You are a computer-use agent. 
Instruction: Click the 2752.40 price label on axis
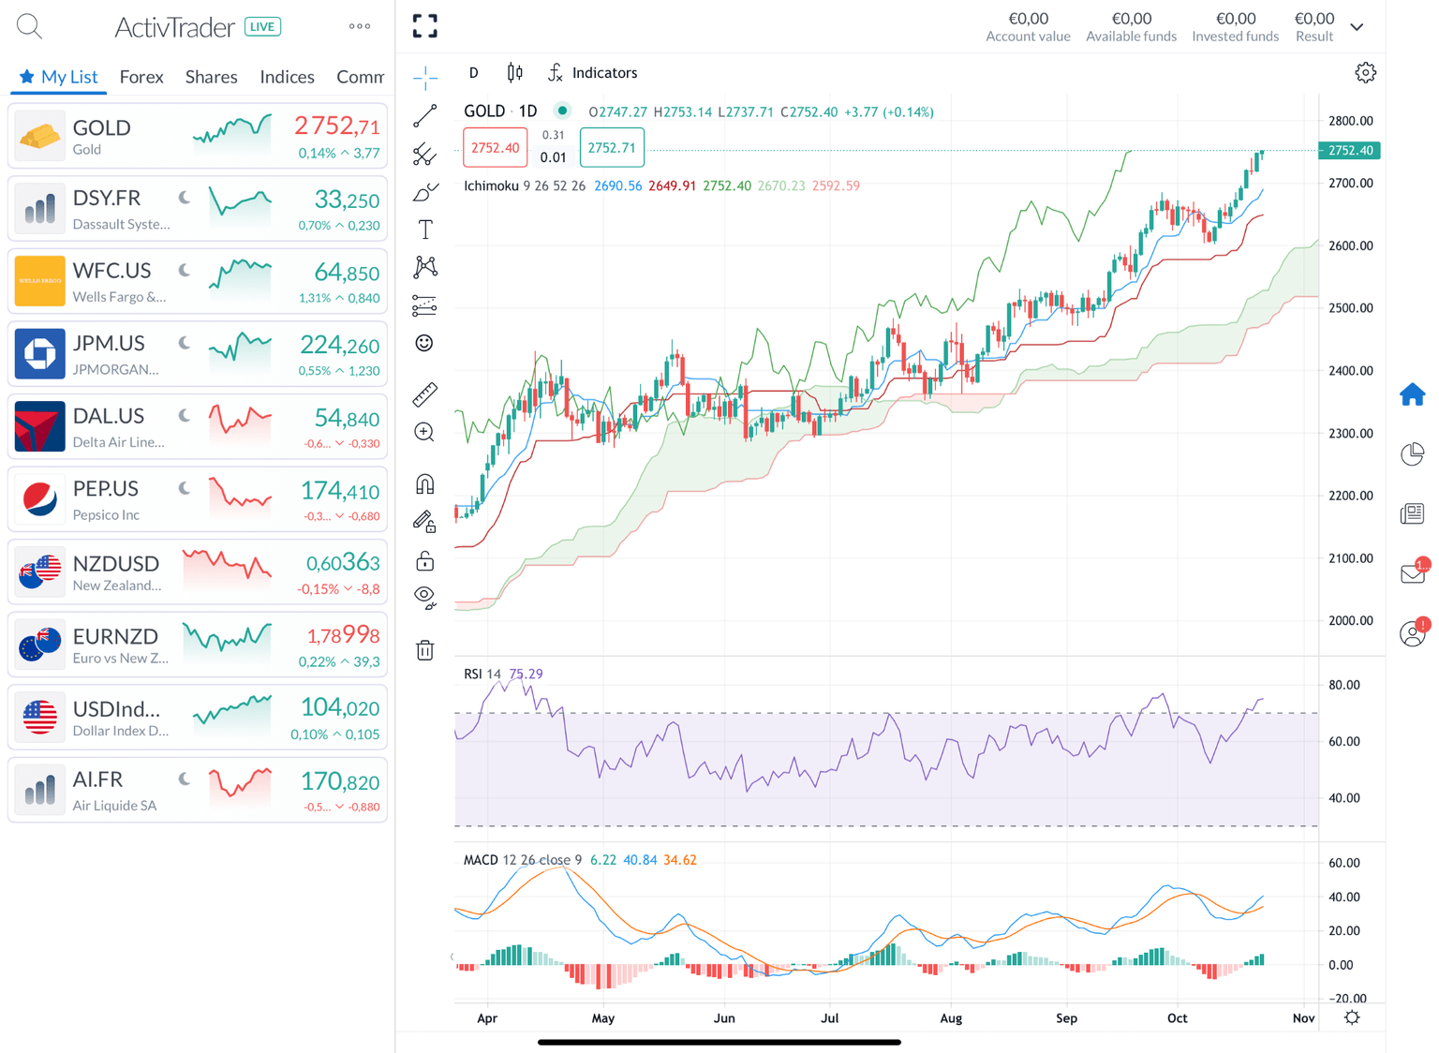click(x=1349, y=151)
